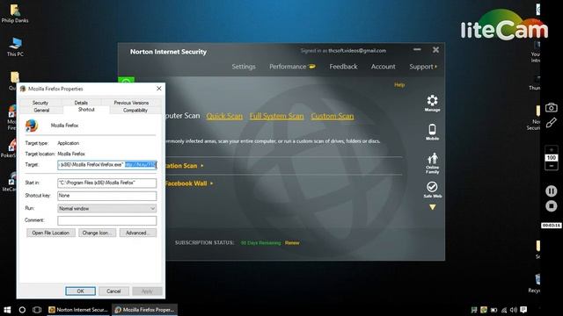
Task: Select the liteCam drawing pen tool
Action: [x=552, y=123]
